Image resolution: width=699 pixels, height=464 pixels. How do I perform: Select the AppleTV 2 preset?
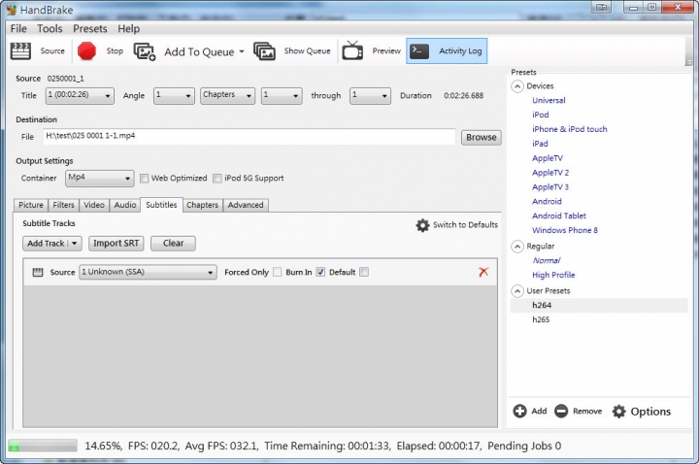coord(550,173)
